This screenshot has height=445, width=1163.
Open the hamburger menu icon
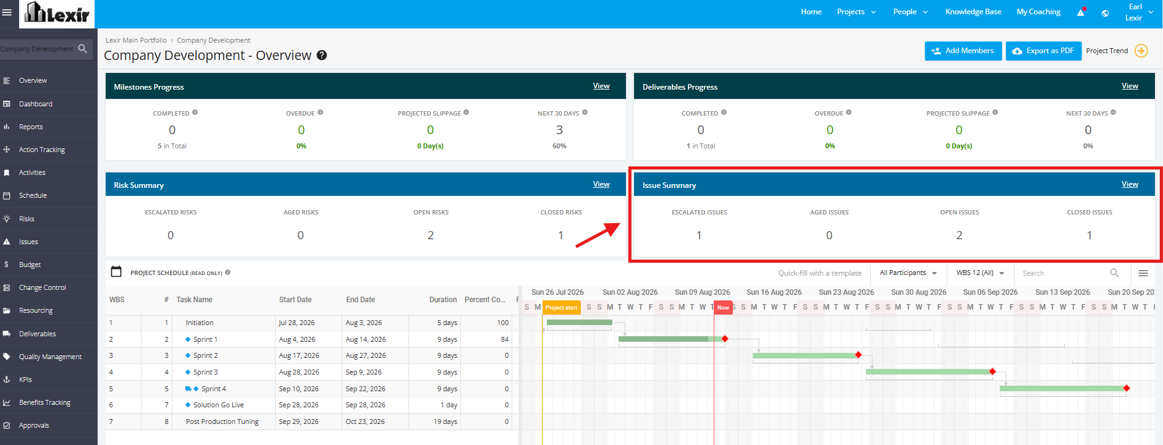[x=7, y=12]
